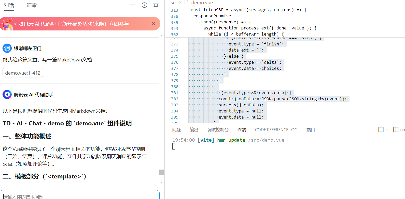
Task: Click the chat panel scrollbar thumb
Action: click(161, 172)
